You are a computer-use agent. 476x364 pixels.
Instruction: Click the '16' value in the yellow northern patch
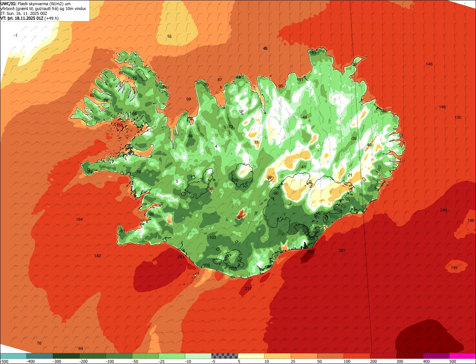click(x=169, y=37)
